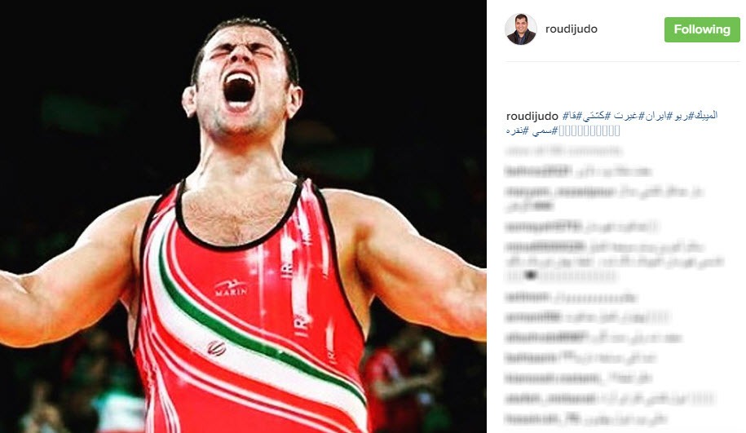Image resolution: width=746 pixels, height=433 pixels.
Task: Click the wrestler photo of the post
Action: (243, 217)
